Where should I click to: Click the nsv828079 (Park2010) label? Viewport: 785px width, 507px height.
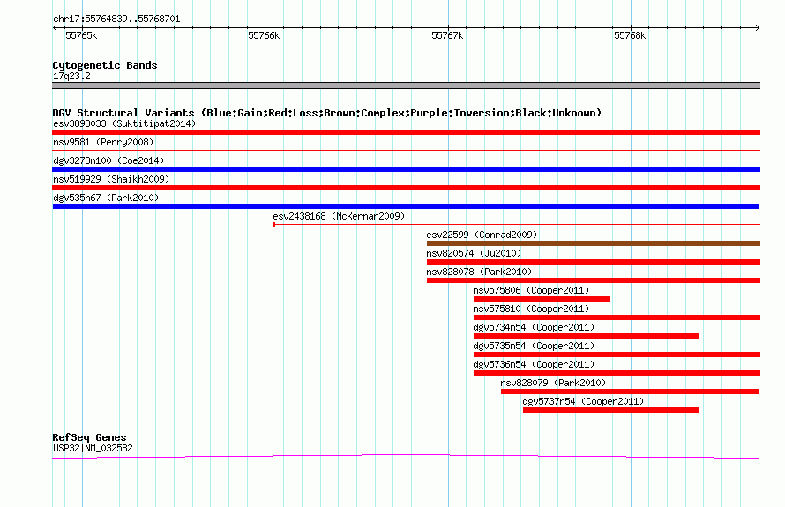pyautogui.click(x=553, y=383)
